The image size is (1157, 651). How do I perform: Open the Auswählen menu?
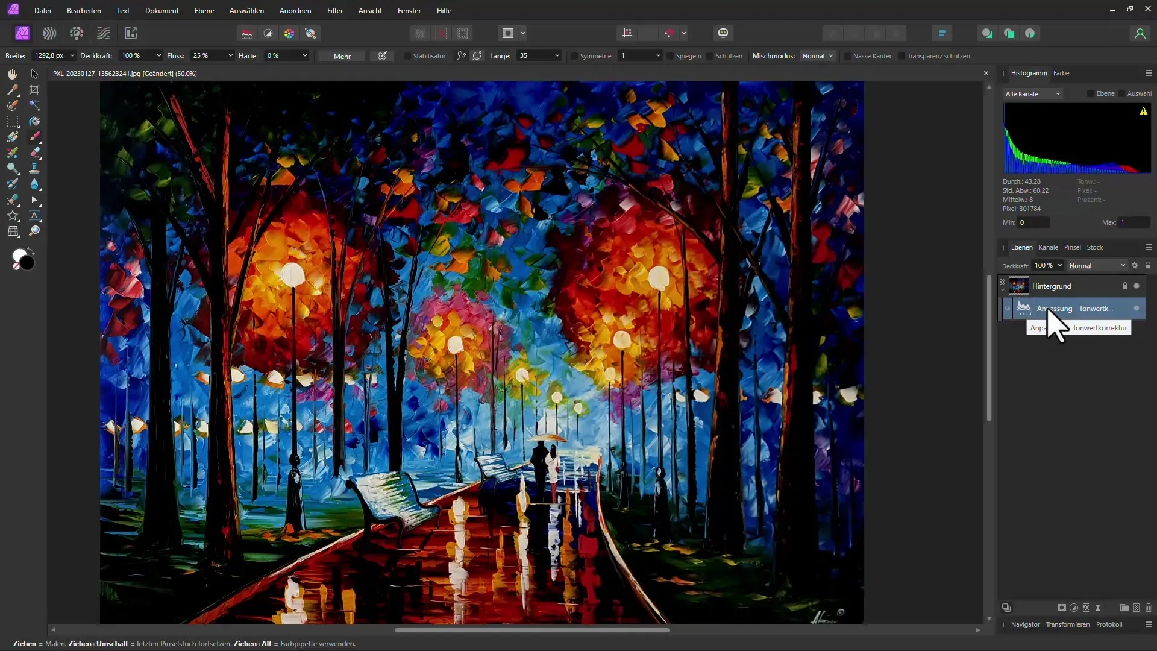click(x=246, y=11)
